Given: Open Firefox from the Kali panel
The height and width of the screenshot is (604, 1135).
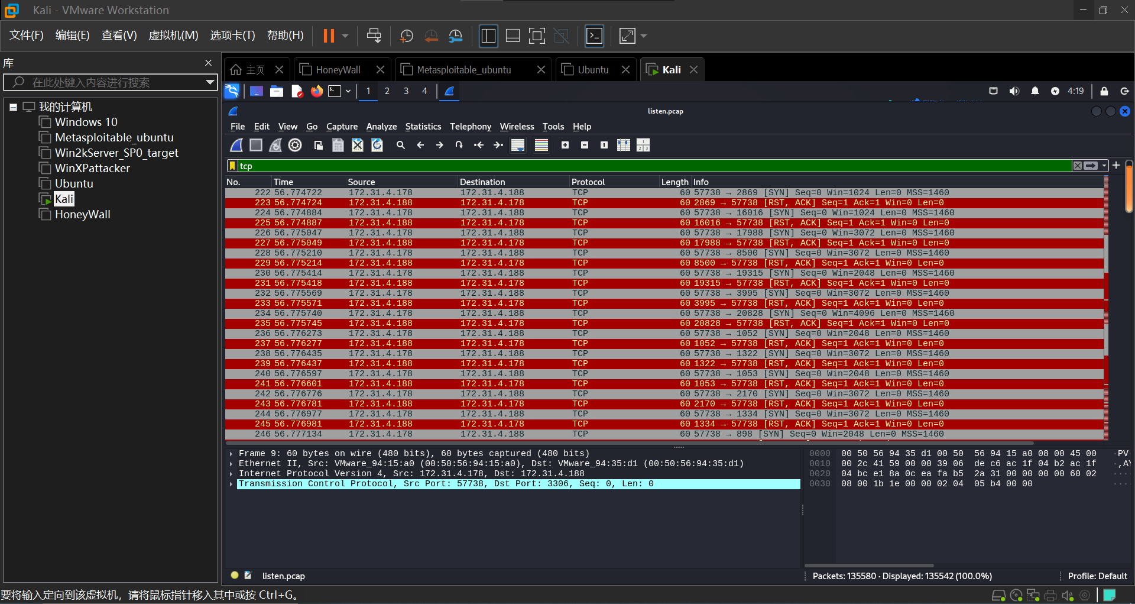Looking at the screenshot, I should (317, 91).
